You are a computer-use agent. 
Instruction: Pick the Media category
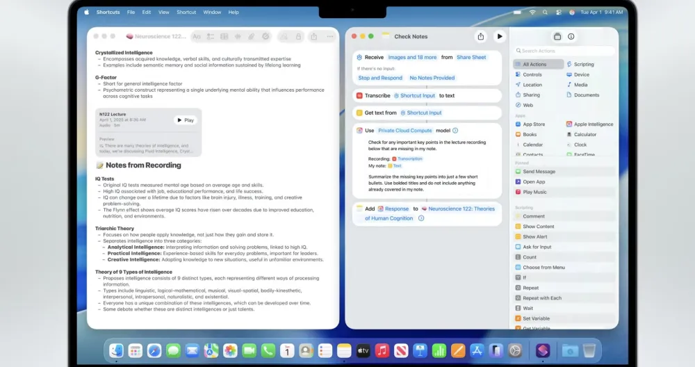coord(577,85)
